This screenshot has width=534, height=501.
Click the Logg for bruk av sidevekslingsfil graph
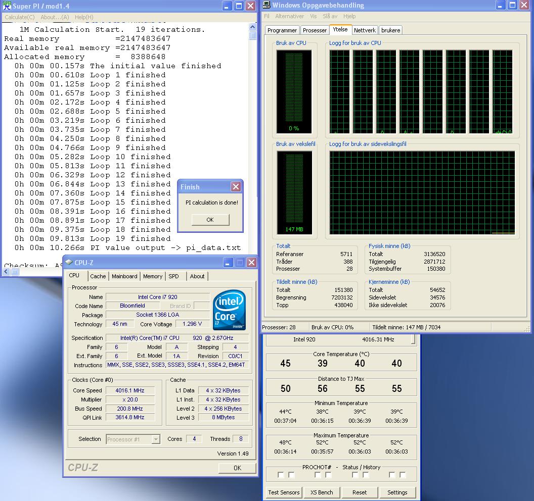pos(422,192)
